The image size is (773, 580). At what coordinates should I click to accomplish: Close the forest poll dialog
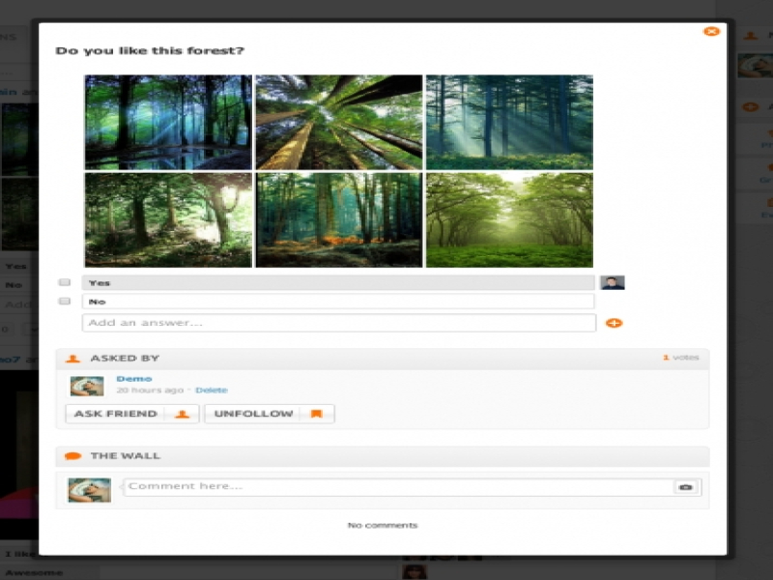click(x=711, y=32)
